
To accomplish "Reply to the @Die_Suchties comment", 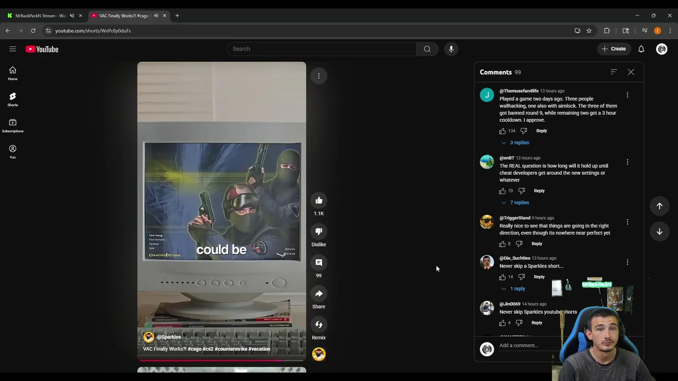I will [539, 277].
